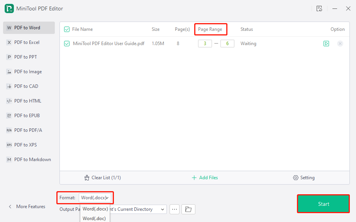Open conversion Setting
The image size is (356, 222).
(304, 178)
